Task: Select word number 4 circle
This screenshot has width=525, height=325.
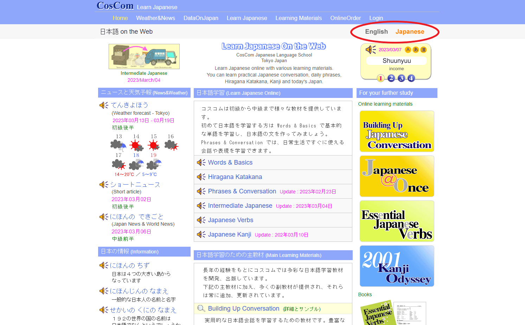Action: pos(411,78)
